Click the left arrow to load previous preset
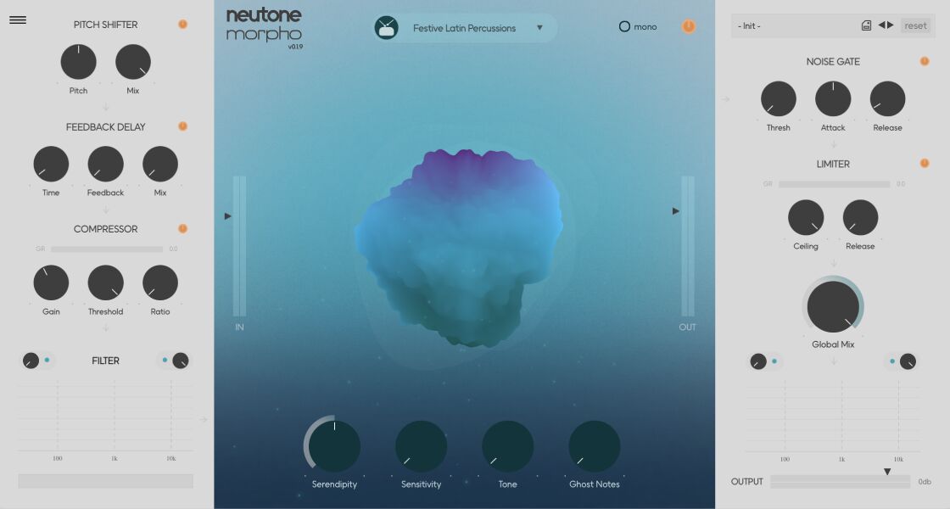 (x=882, y=25)
